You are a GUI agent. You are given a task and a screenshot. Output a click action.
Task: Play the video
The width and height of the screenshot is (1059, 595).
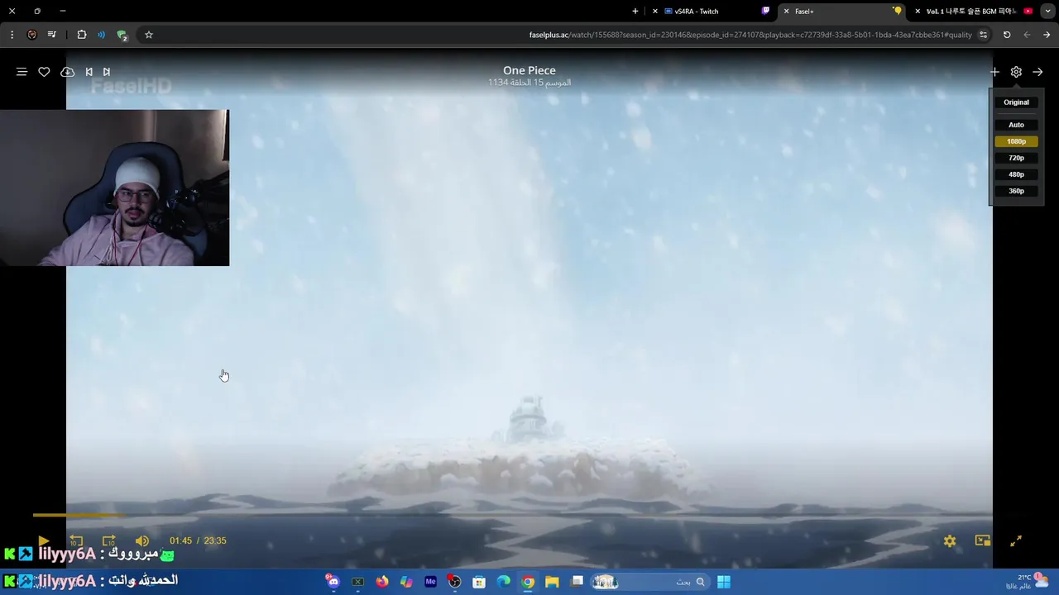tap(43, 540)
